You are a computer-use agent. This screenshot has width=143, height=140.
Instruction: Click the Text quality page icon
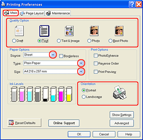[44, 31]
